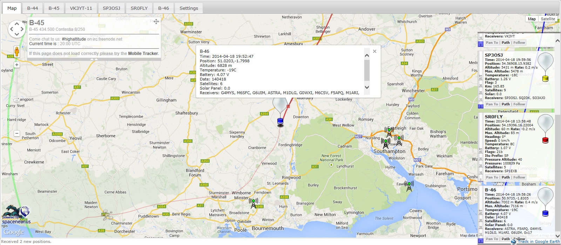Click the receiver antenna marker near Nursling
Image resolution: width=561 pixels, height=245 pixels.
point(386,143)
